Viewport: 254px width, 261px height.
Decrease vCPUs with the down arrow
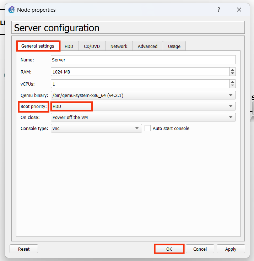(232, 86)
